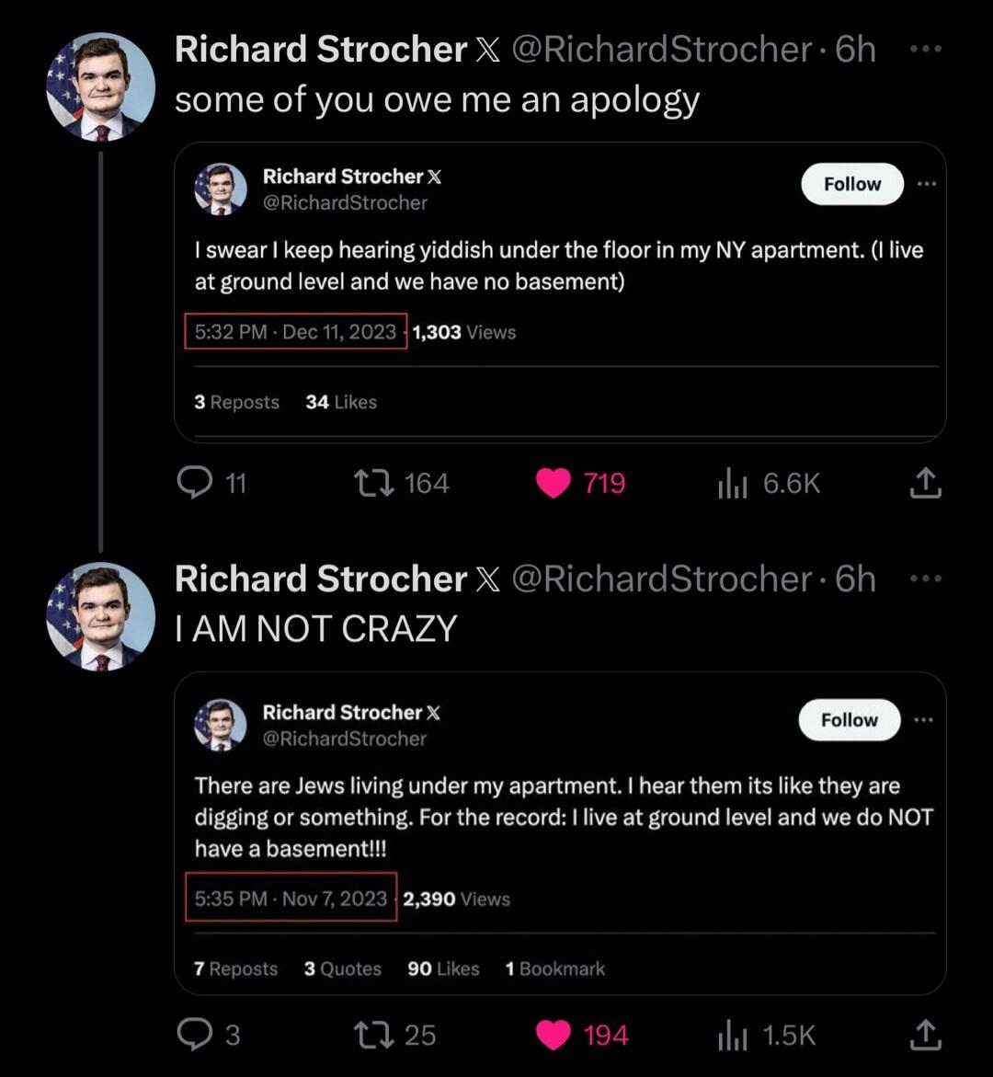Screen dimensions: 993x1077
Task: Unlike the second tweet with 194 likes
Action: [x=554, y=1035]
